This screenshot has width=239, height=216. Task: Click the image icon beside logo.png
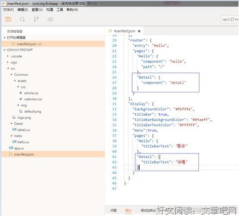pos(14,118)
